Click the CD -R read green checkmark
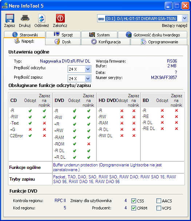 click(30, 111)
